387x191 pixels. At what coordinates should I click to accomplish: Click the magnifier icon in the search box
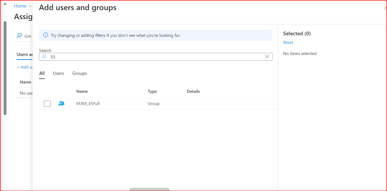click(44, 57)
